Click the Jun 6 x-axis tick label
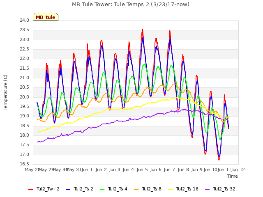The image size is (263, 197). [x=156, y=170]
